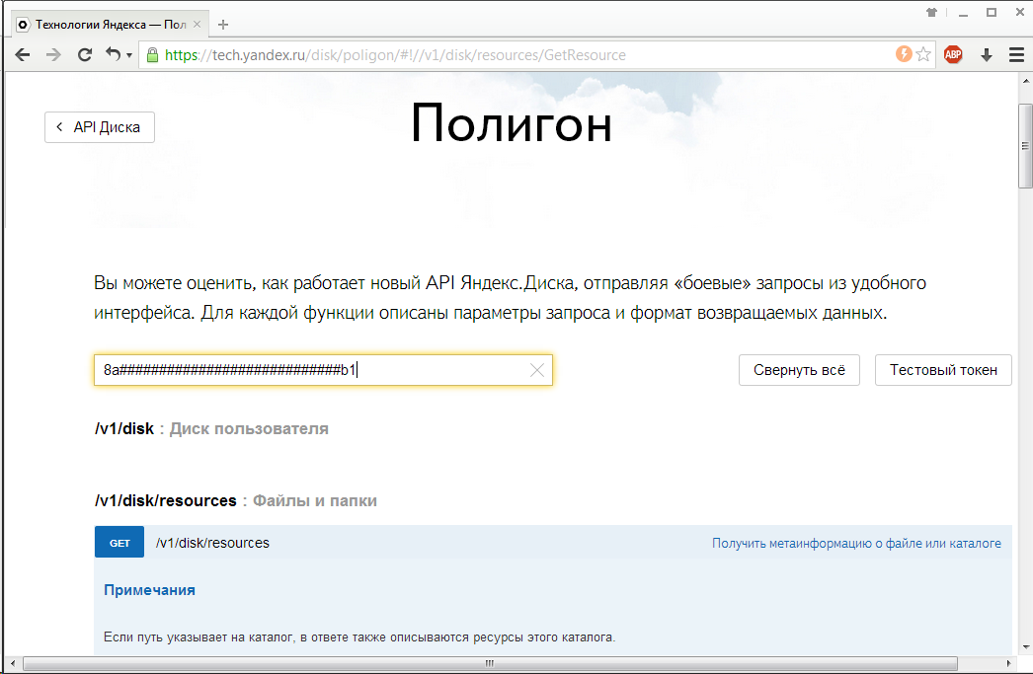Screen dimensions: 1033x674
Task: Close the browser window
Action: click(x=1020, y=12)
